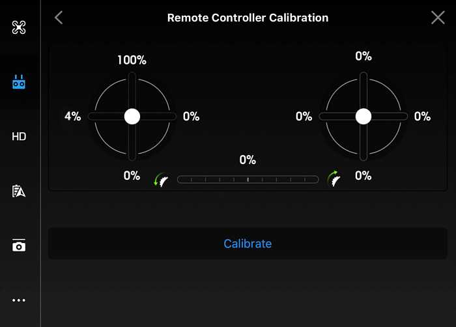Select the remote controller settings icon
456x327 pixels.
click(x=19, y=82)
